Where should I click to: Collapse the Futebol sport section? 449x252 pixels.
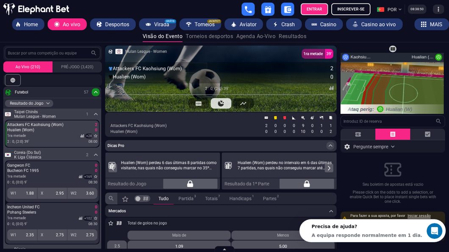tap(96, 92)
